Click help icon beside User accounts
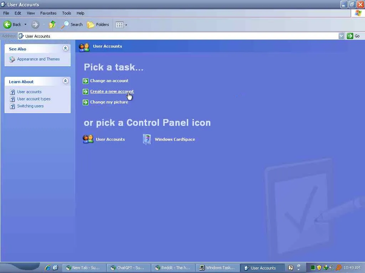The width and height of the screenshot is (365, 273). point(12,92)
